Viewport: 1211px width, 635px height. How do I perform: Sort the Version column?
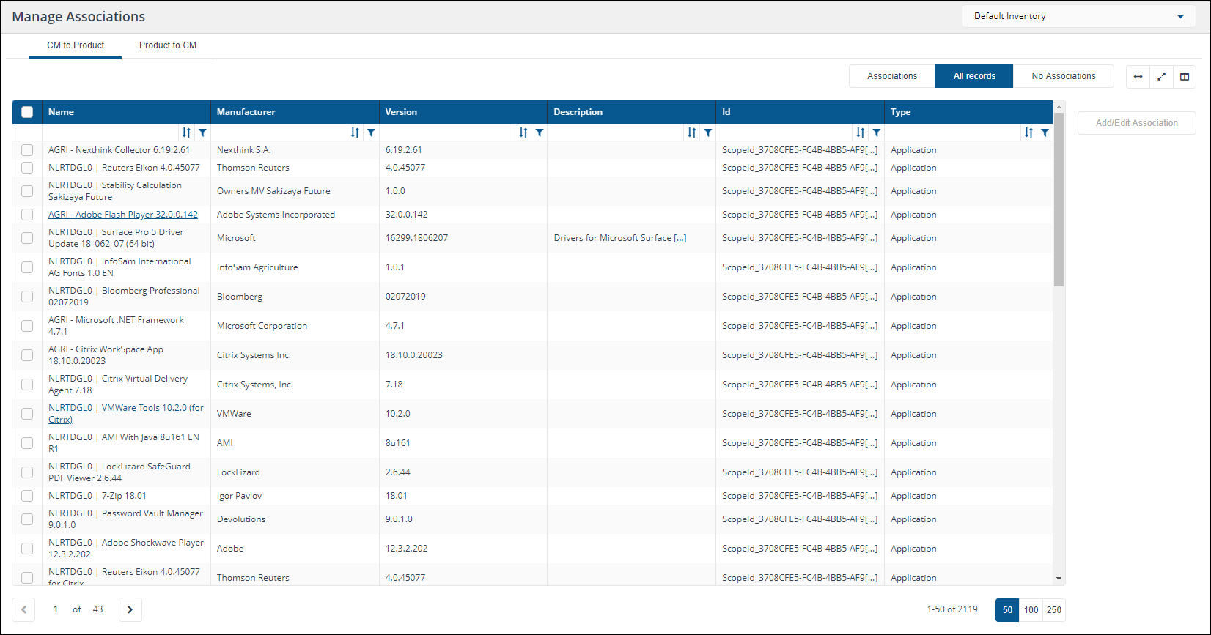pyautogui.click(x=523, y=133)
